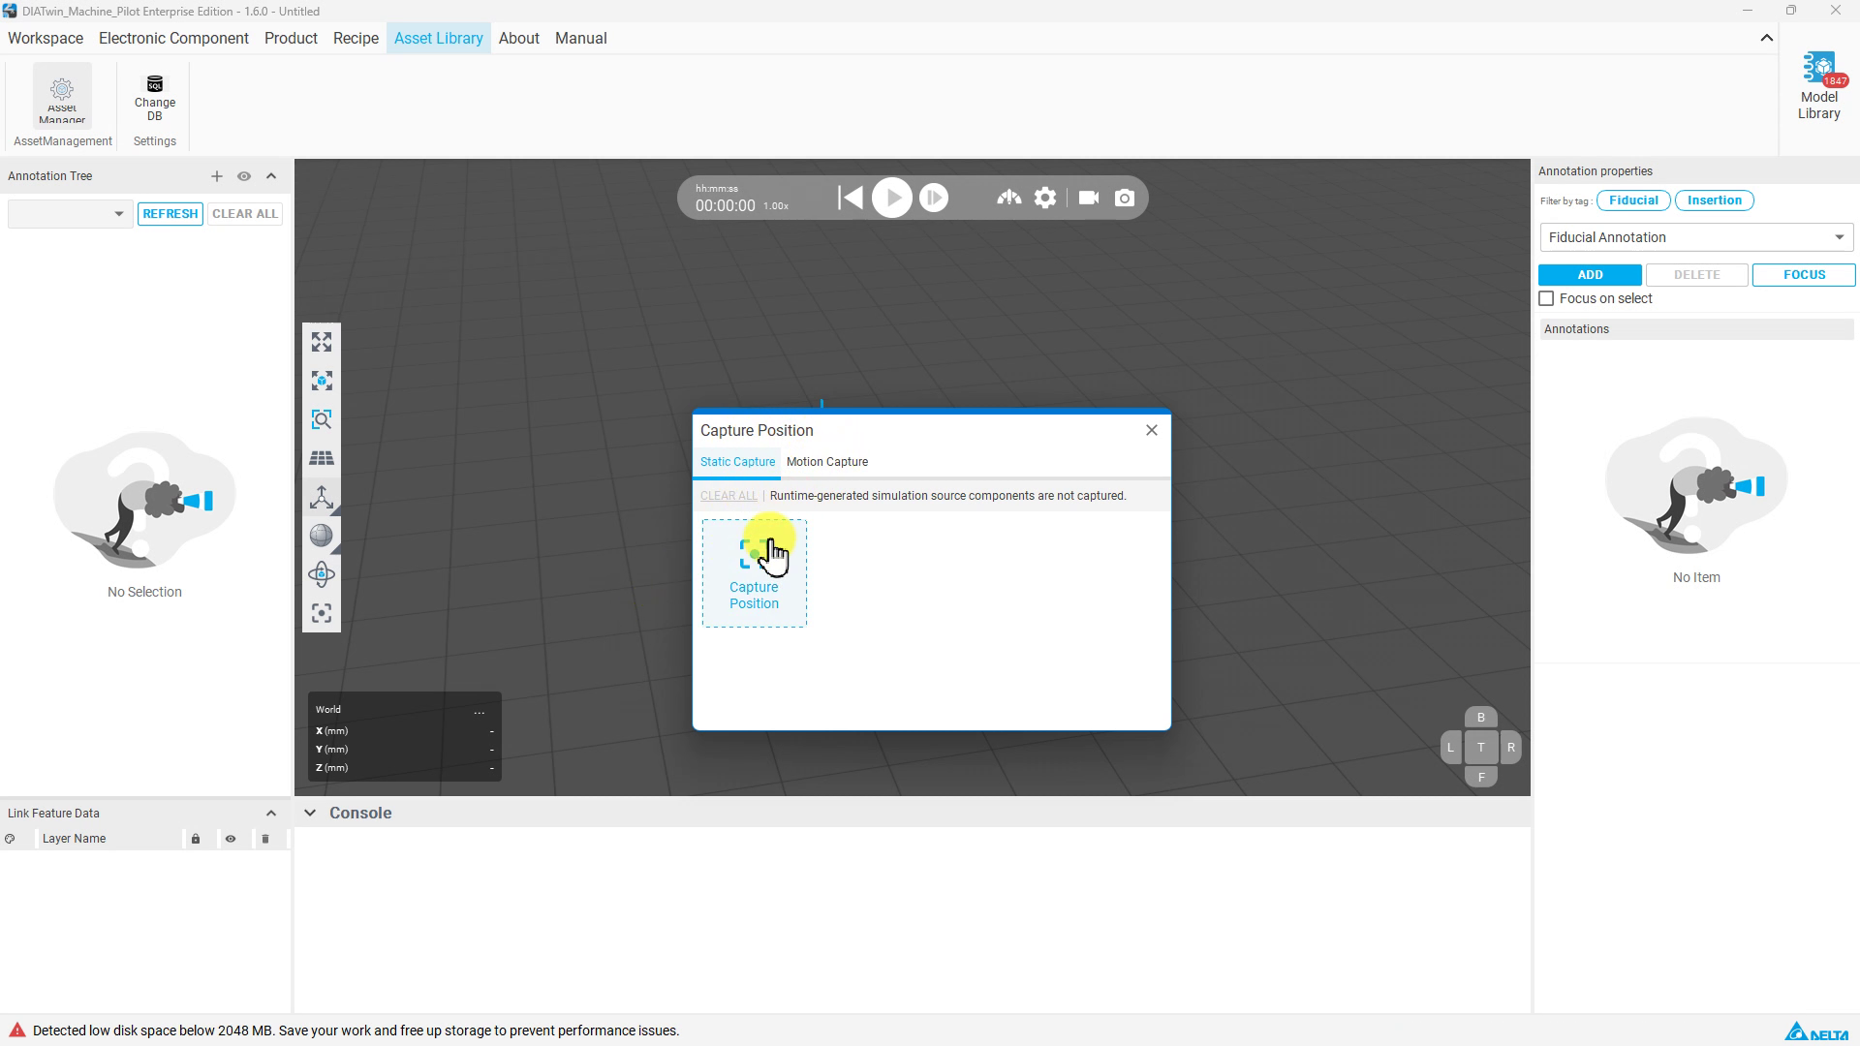Click the DELETE annotation button
Screen dimensions: 1860x1046
pyautogui.click(x=1696, y=275)
